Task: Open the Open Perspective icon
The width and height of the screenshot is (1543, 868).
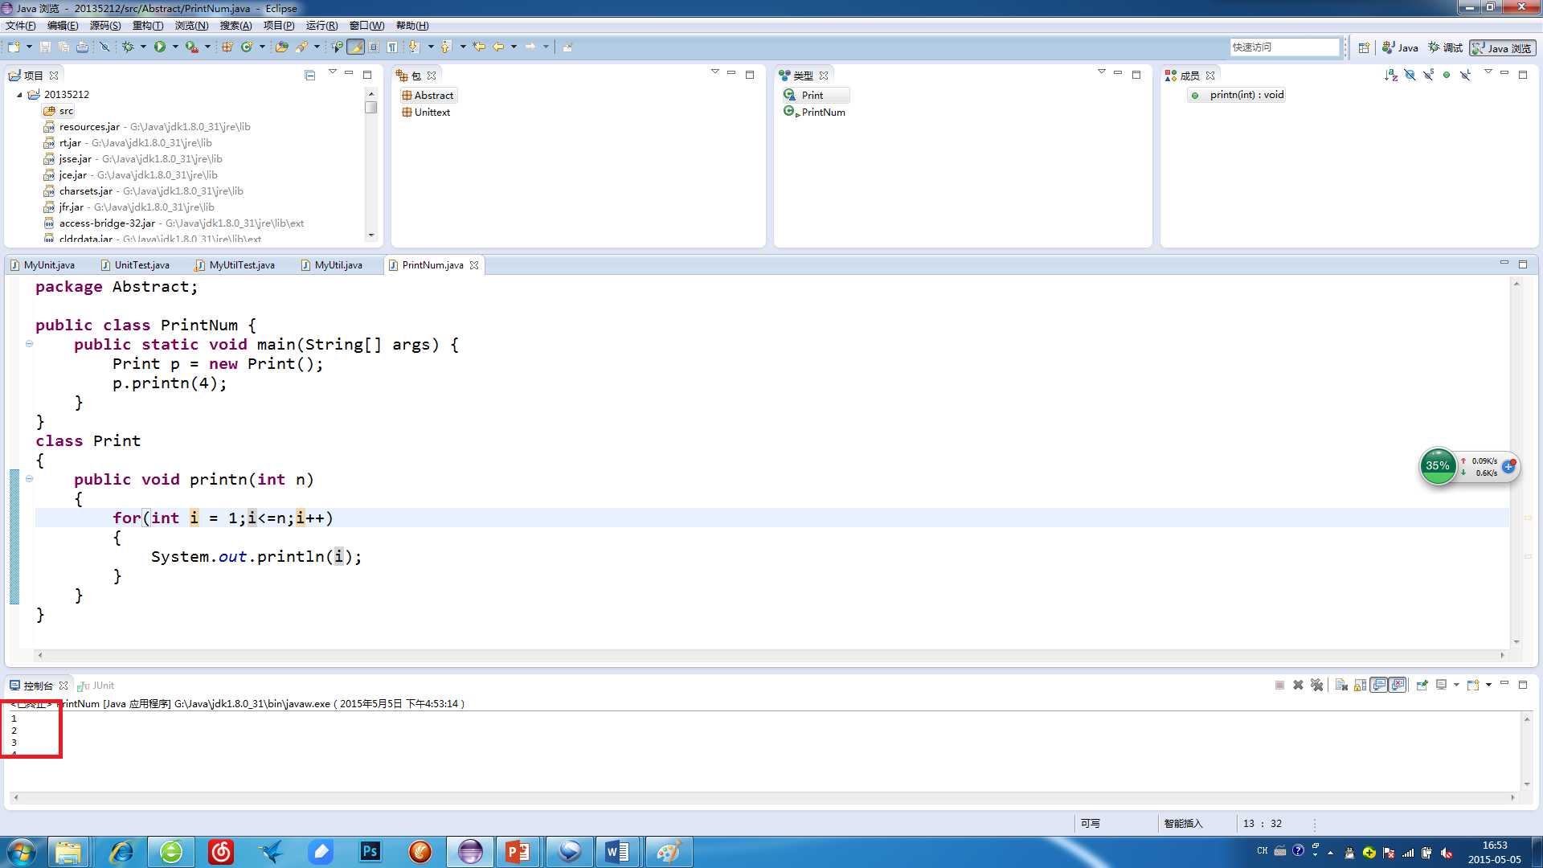Action: 1364,48
